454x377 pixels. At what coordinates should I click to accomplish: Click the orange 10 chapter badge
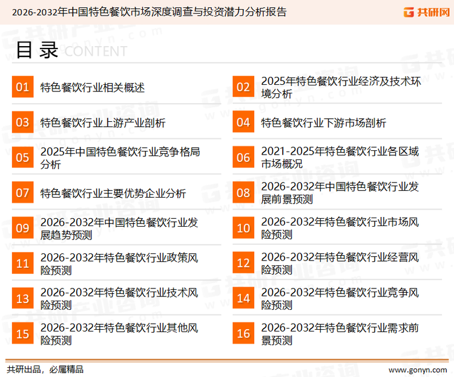[243, 228]
